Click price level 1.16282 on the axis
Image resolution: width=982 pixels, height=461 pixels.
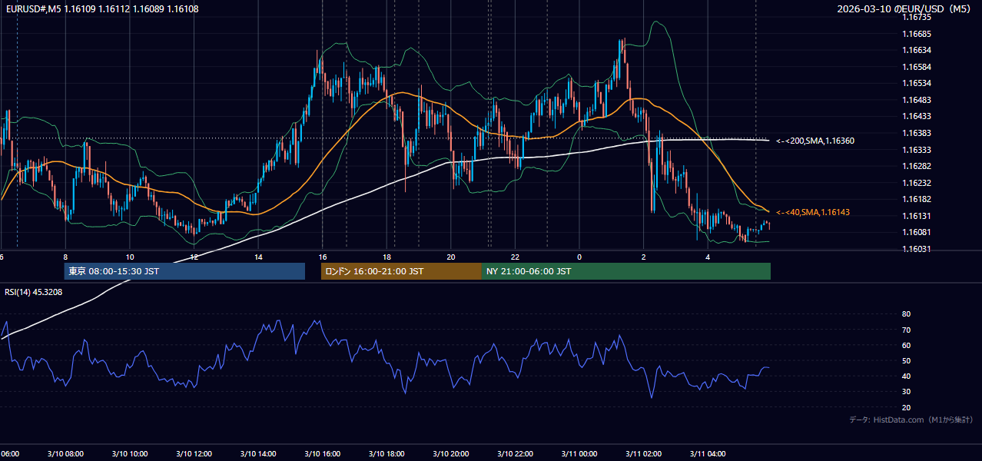click(x=917, y=166)
